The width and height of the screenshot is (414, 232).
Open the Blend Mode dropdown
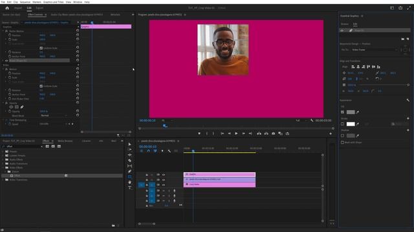coord(54,115)
